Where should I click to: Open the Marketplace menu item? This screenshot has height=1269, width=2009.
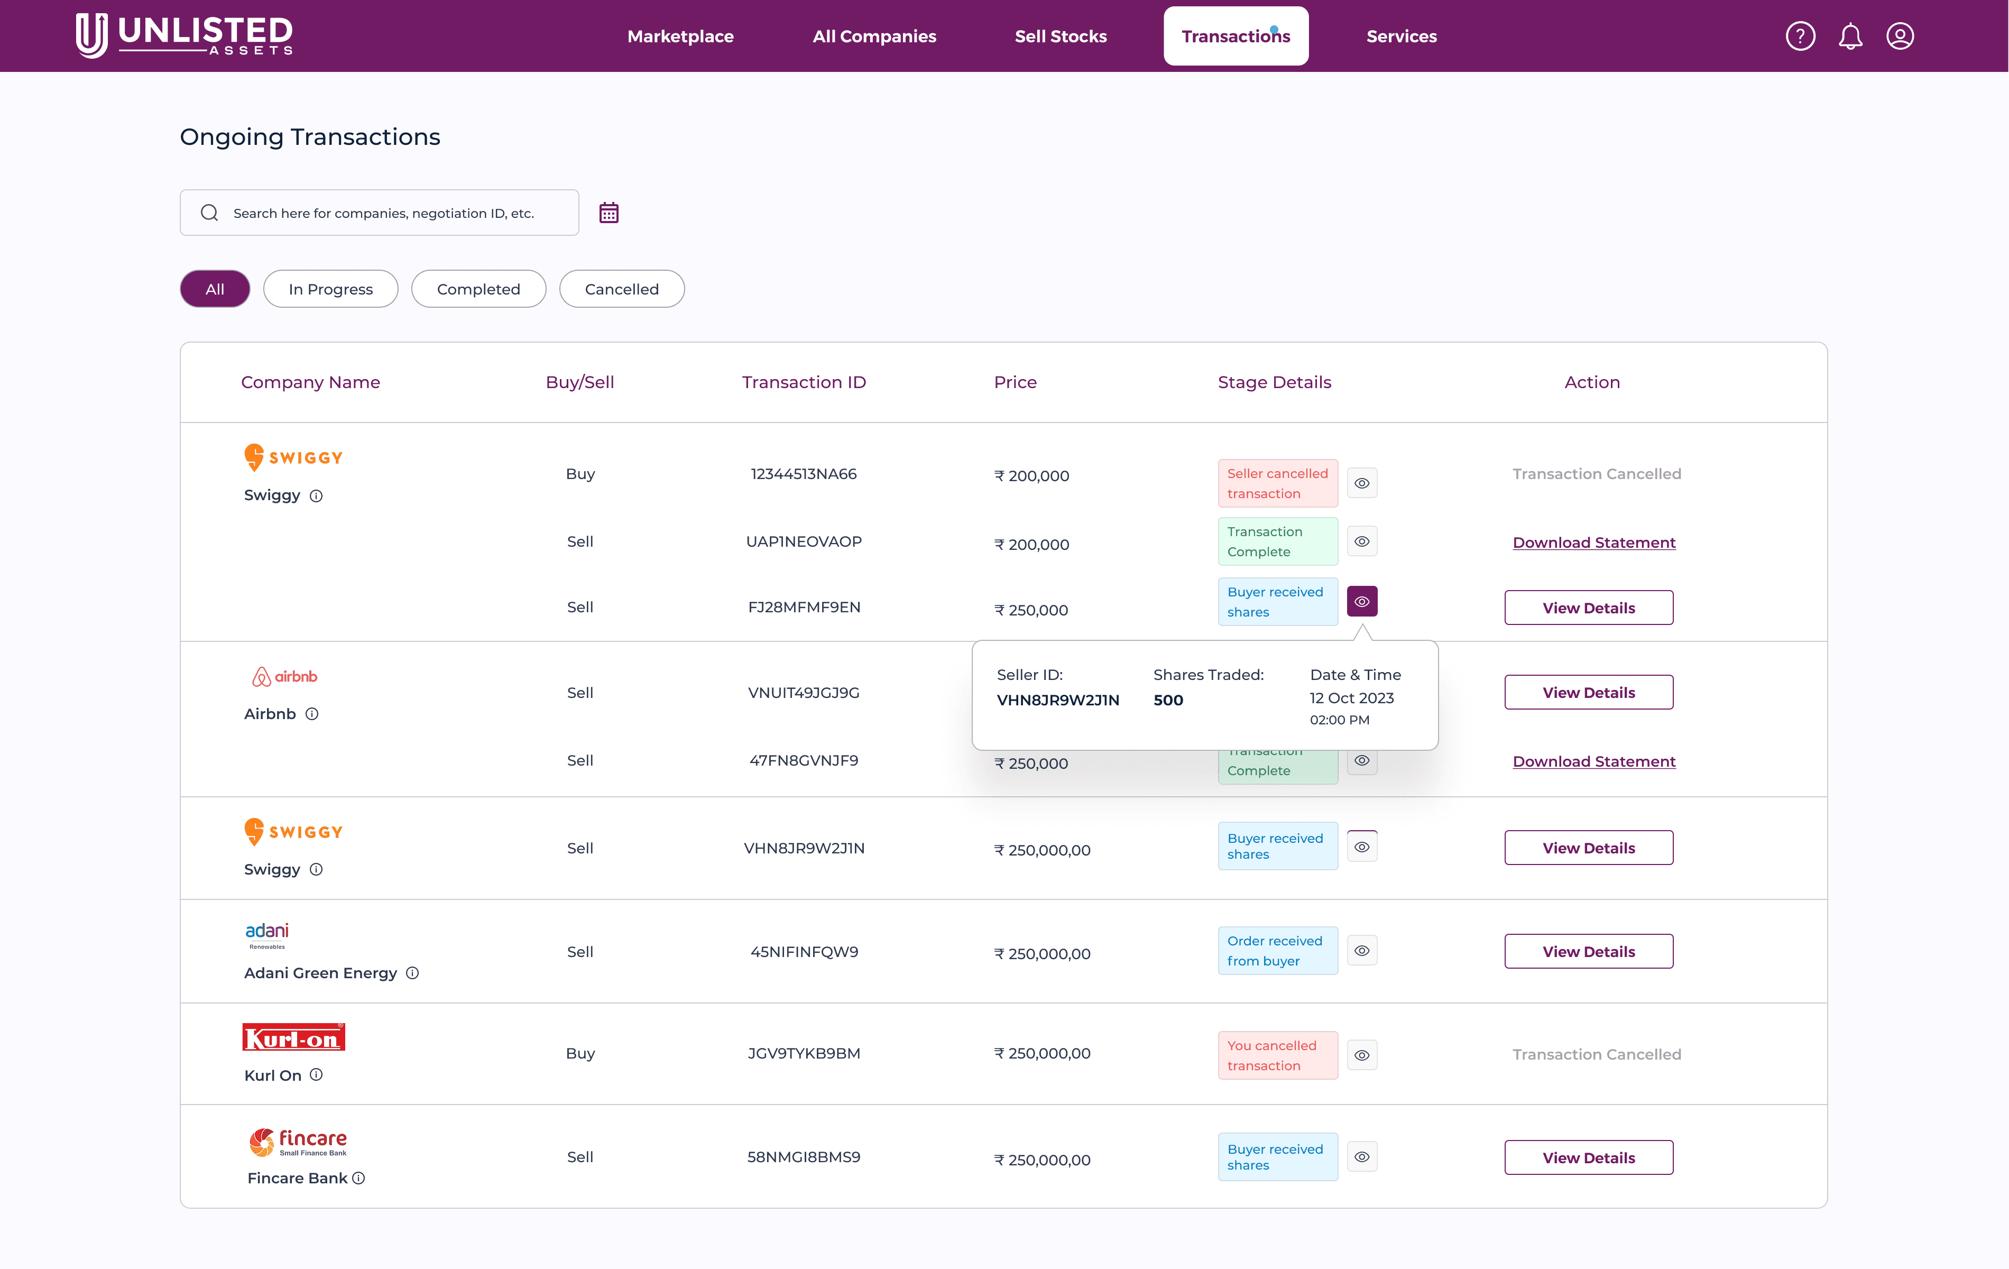point(680,36)
